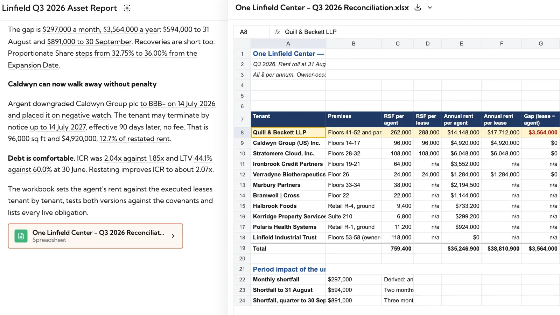
Task: Click cell 'Linfield Industrial Trust'
Action: [288, 237]
